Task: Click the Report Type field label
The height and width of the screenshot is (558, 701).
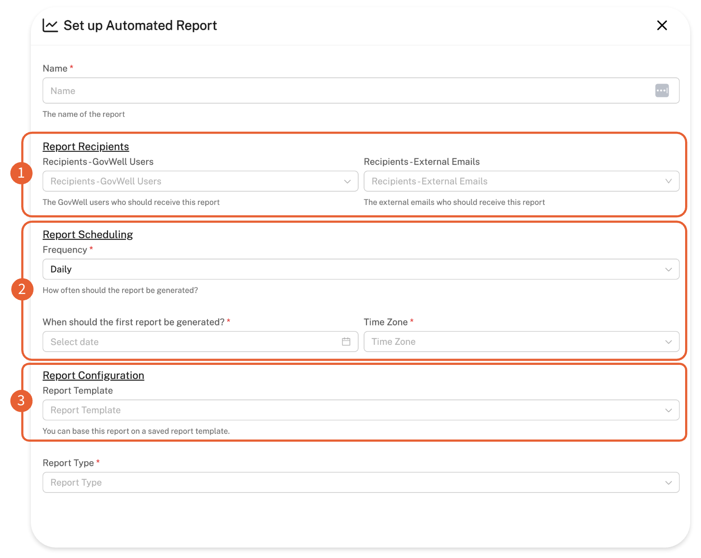Action: click(68, 463)
